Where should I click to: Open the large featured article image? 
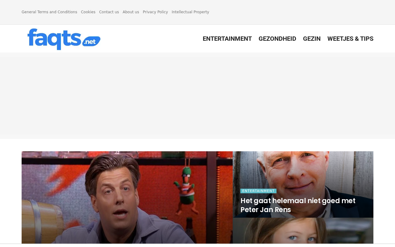tap(127, 198)
